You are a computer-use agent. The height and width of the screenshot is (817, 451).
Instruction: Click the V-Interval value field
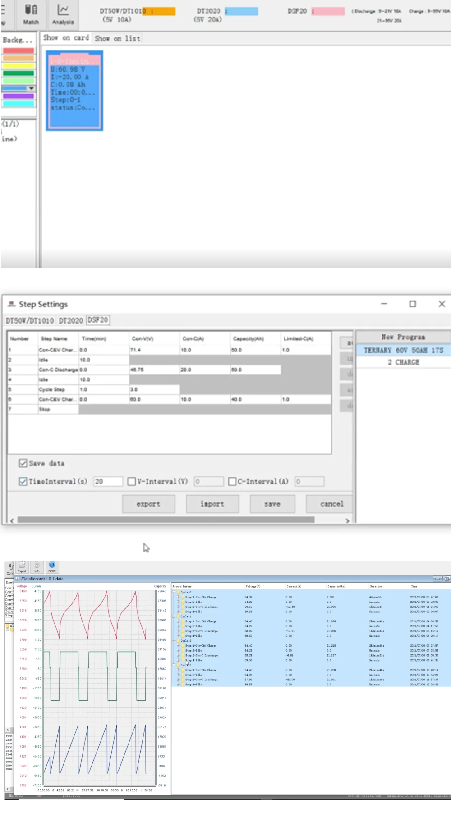(x=209, y=481)
